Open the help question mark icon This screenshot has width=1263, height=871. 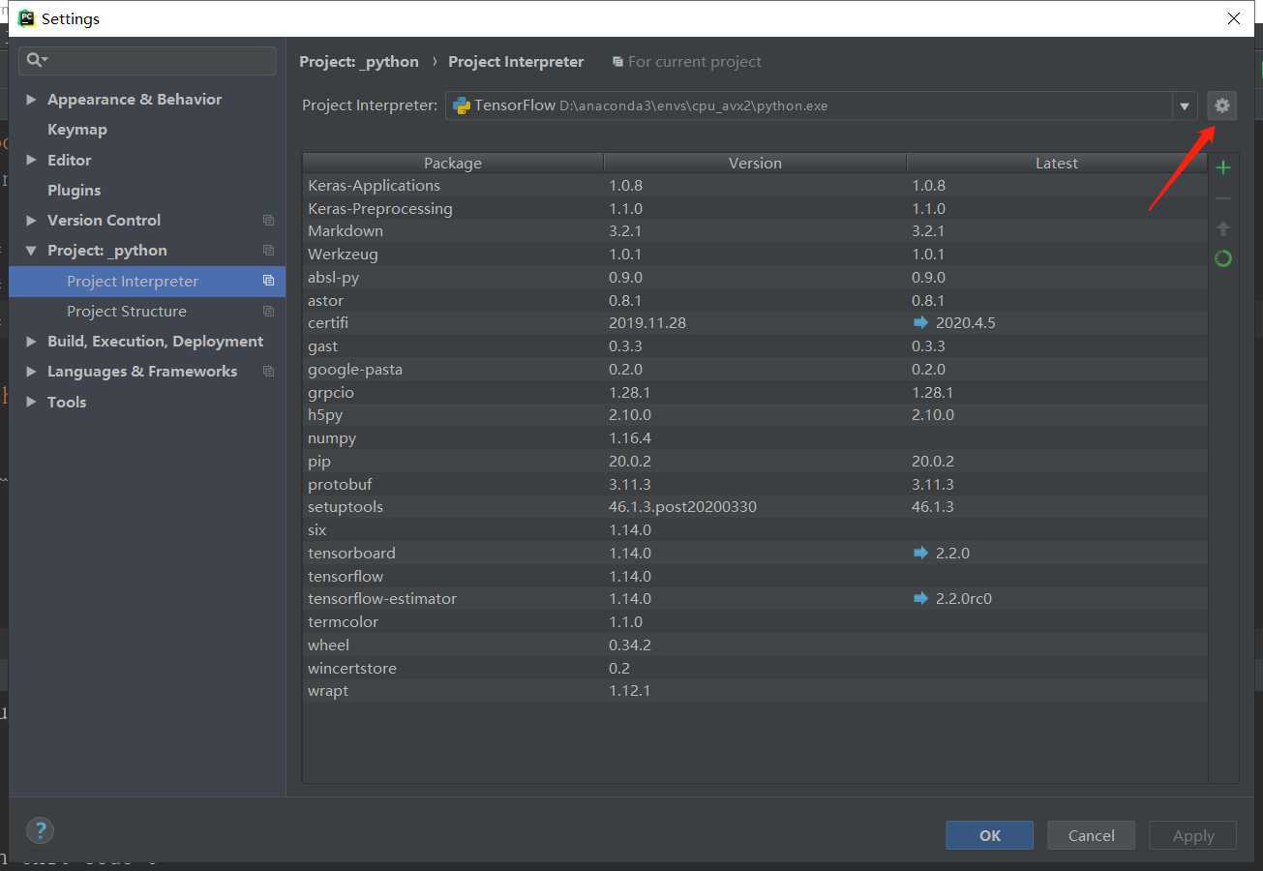coord(40,830)
